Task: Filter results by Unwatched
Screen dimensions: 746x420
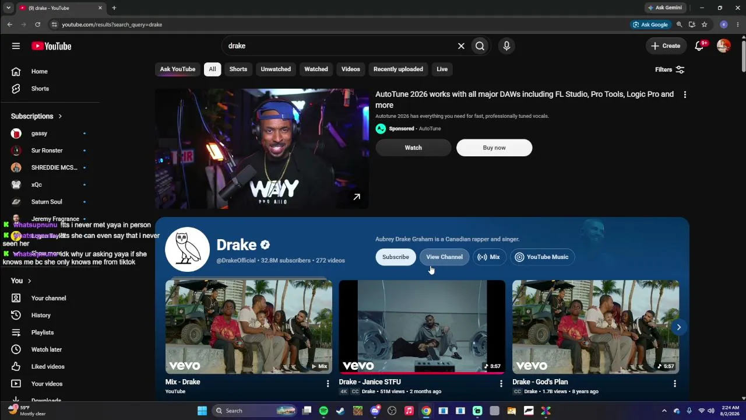Action: 276,69
